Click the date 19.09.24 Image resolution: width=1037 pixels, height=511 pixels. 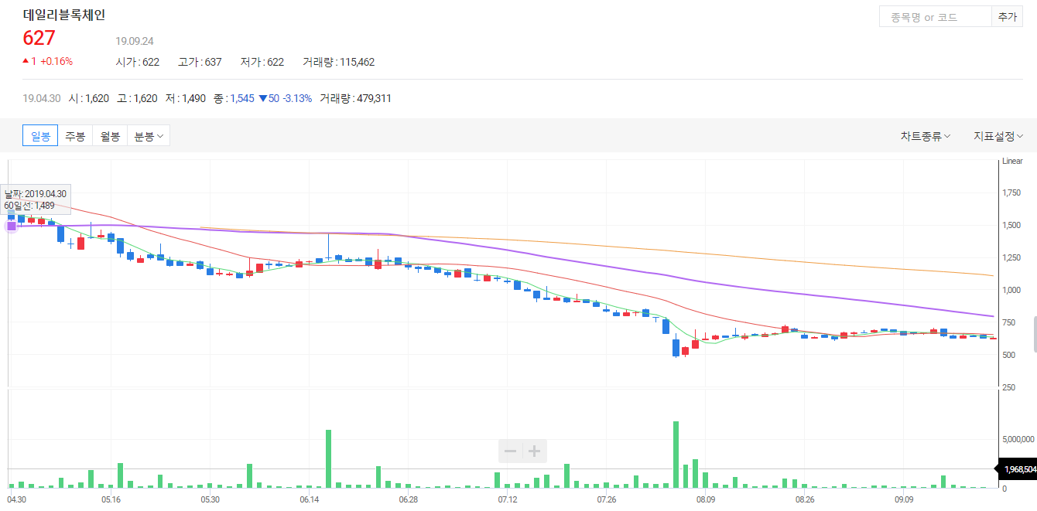click(135, 41)
